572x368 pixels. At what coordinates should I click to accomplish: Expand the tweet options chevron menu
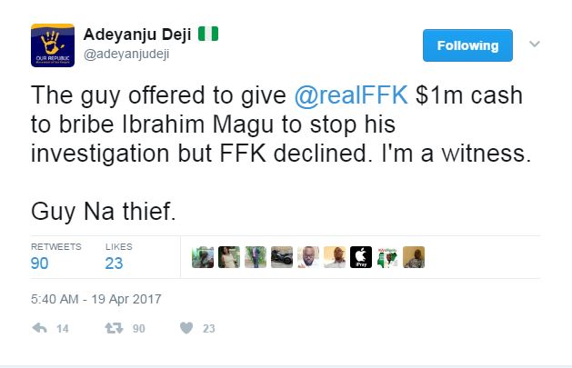point(535,43)
